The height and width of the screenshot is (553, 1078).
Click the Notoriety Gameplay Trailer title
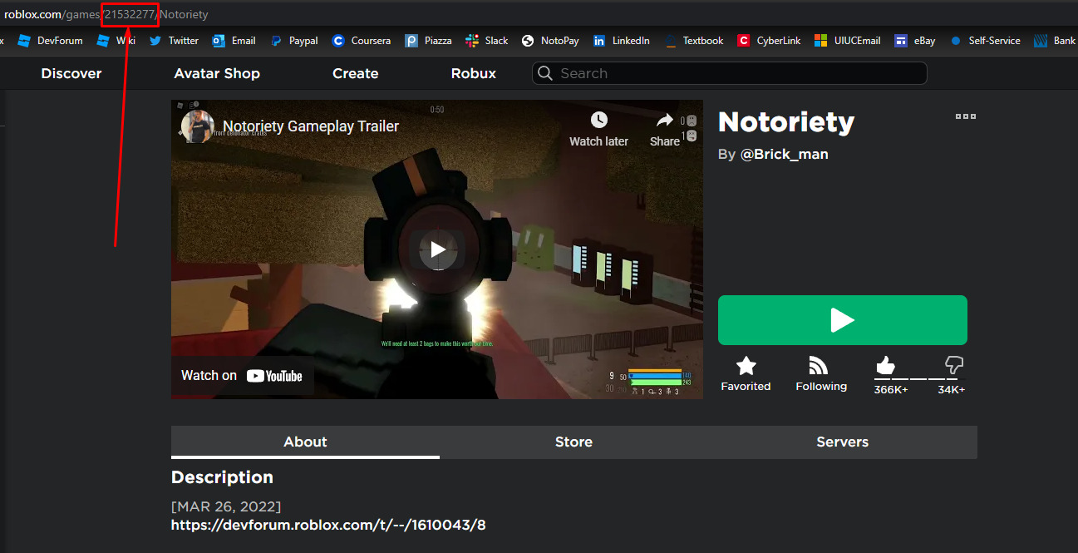[311, 126]
